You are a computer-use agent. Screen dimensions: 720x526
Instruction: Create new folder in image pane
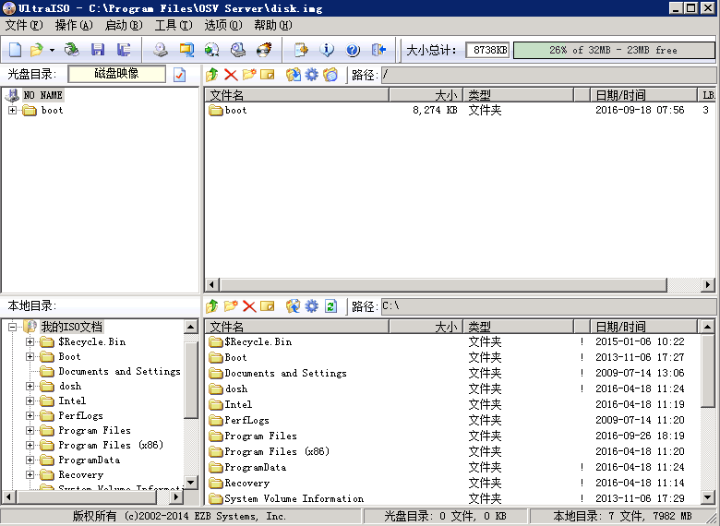[x=249, y=75]
